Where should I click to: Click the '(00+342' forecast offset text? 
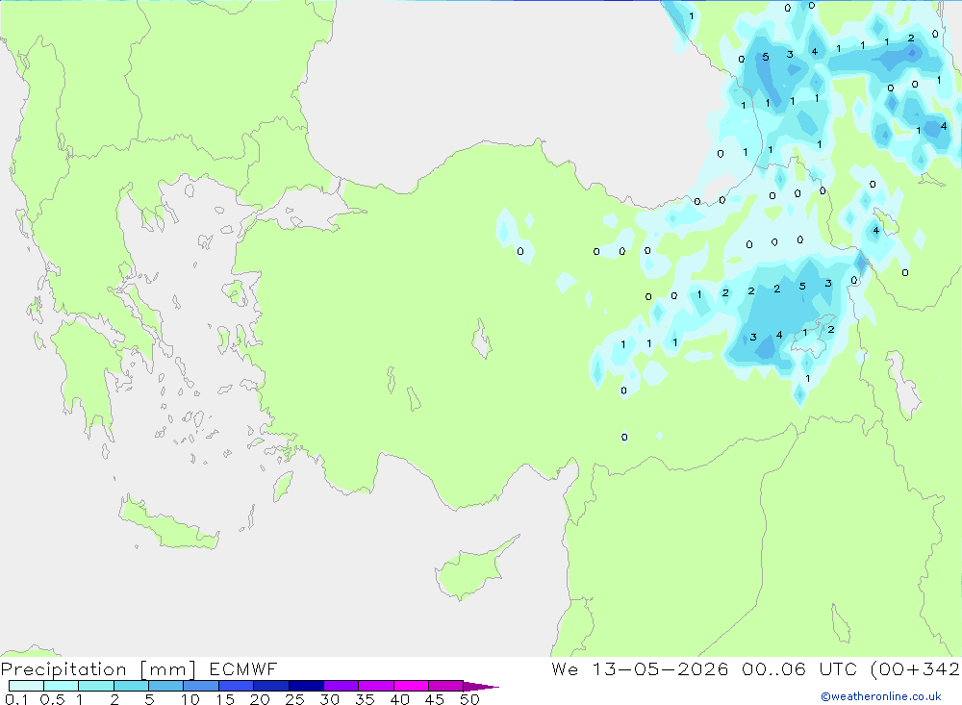916,668
